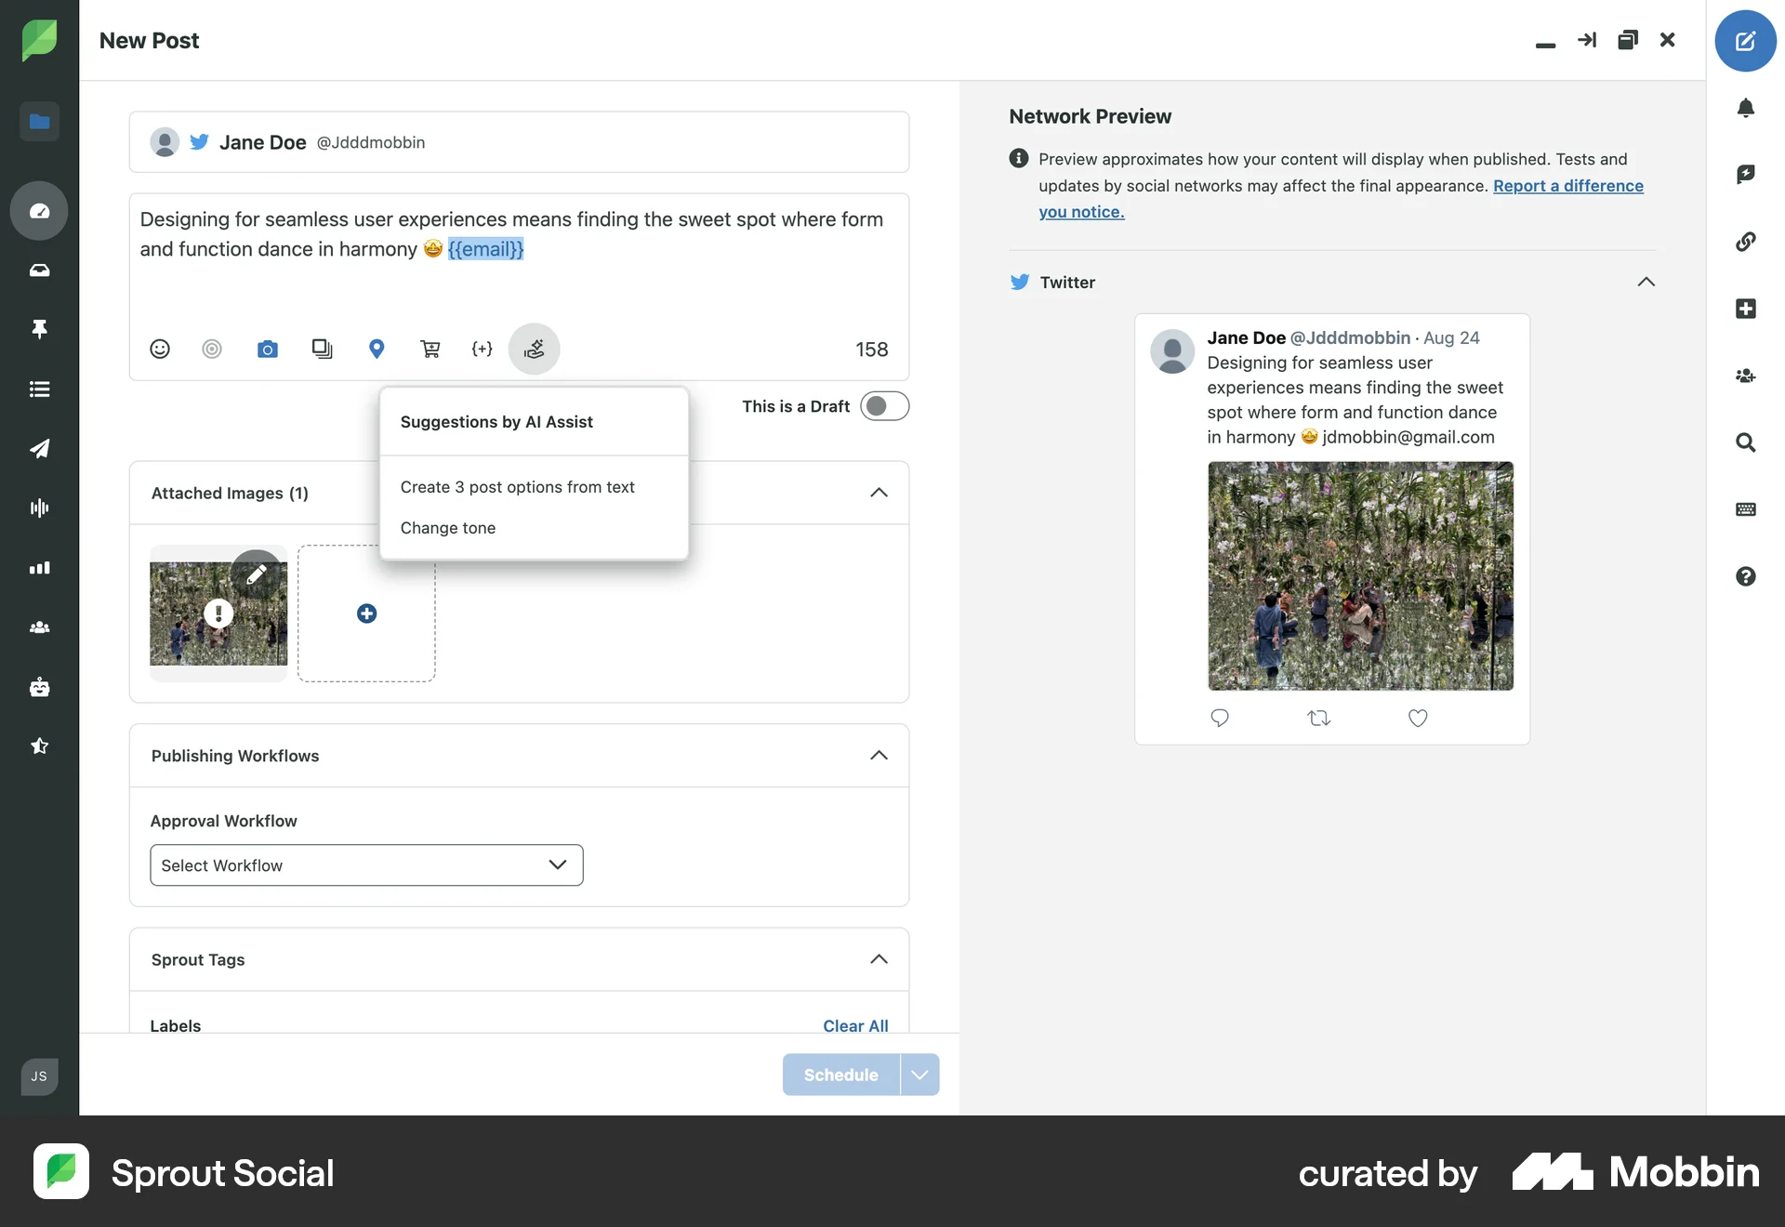Open search in the right rail
The width and height of the screenshot is (1785, 1227).
(1746, 443)
